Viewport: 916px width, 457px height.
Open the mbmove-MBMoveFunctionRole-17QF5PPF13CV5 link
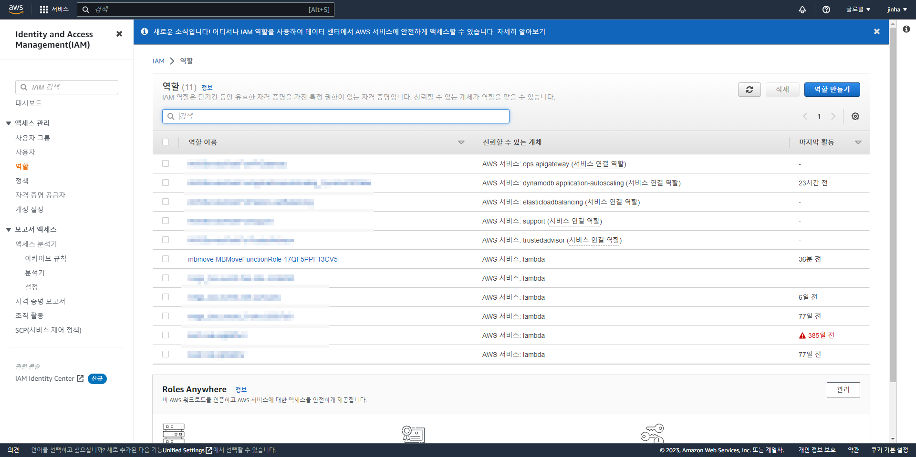[x=263, y=259]
